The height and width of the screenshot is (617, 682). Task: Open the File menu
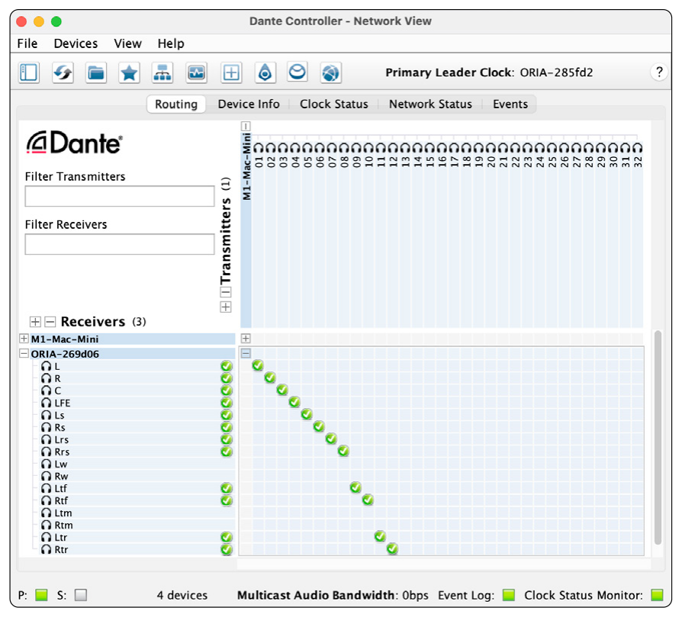click(x=27, y=43)
